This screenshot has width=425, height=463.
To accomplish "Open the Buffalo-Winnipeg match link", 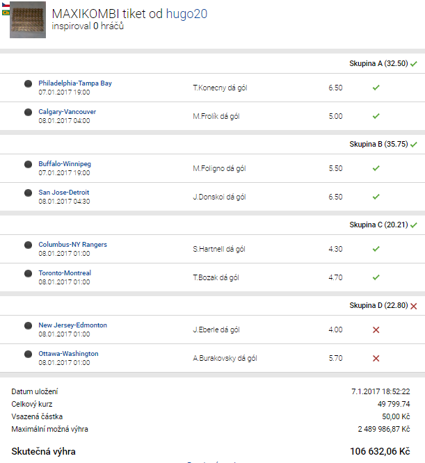I will point(65,164).
